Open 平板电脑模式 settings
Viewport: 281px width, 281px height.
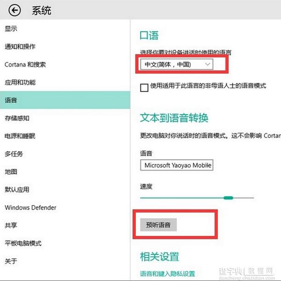tap(23, 243)
